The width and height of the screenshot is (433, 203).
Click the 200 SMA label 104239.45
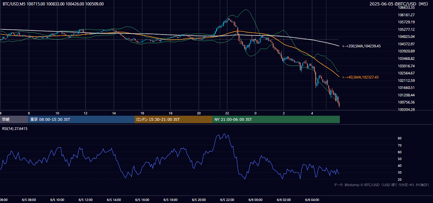coord(362,46)
